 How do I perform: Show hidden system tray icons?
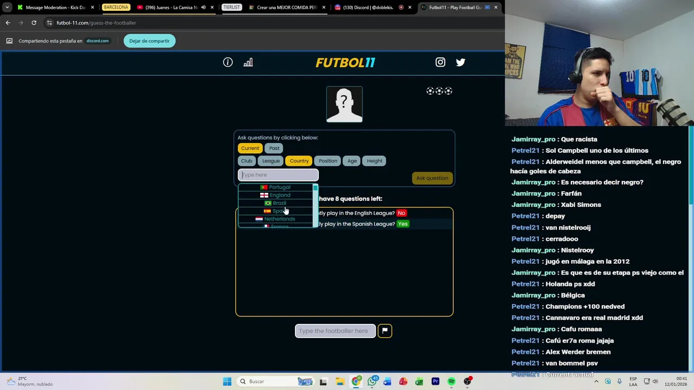[596, 381]
